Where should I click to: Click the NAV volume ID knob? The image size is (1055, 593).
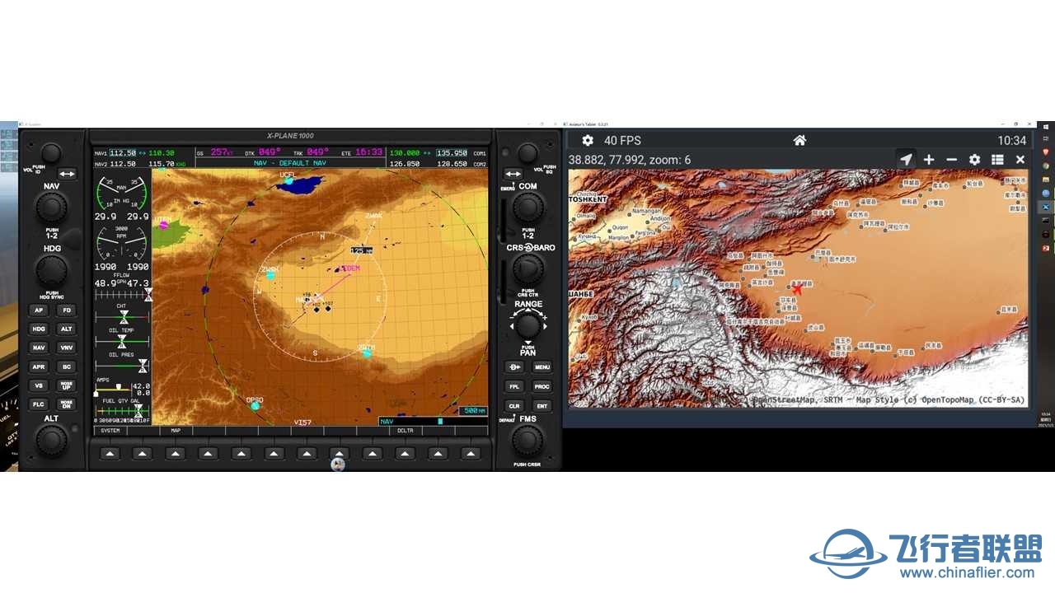click(51, 152)
